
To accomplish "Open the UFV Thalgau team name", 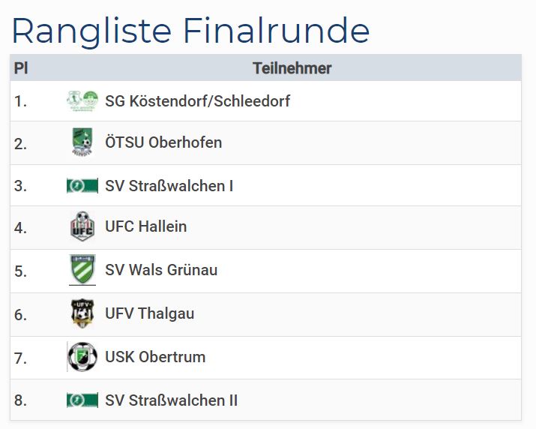I will (x=150, y=313).
